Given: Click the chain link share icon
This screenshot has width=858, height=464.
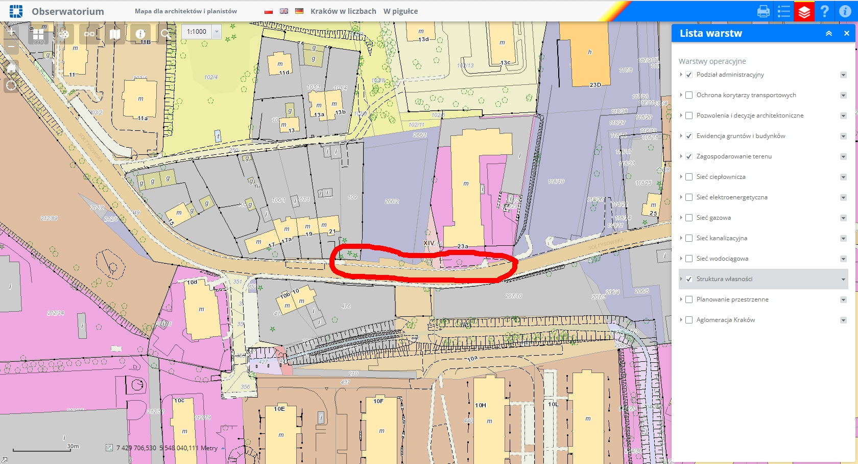Looking at the screenshot, I should (x=89, y=34).
